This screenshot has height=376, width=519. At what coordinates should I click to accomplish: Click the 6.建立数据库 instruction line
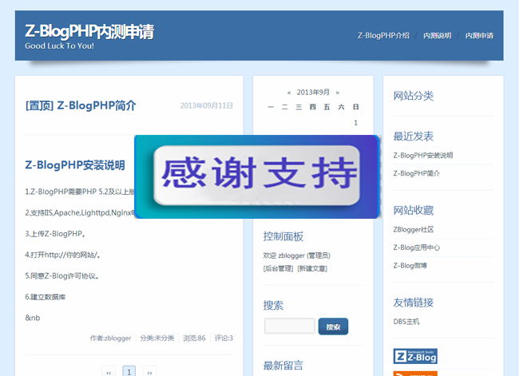click(46, 297)
